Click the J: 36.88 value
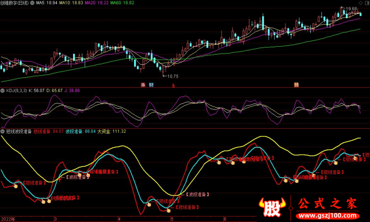370x222 pixels. point(72,91)
